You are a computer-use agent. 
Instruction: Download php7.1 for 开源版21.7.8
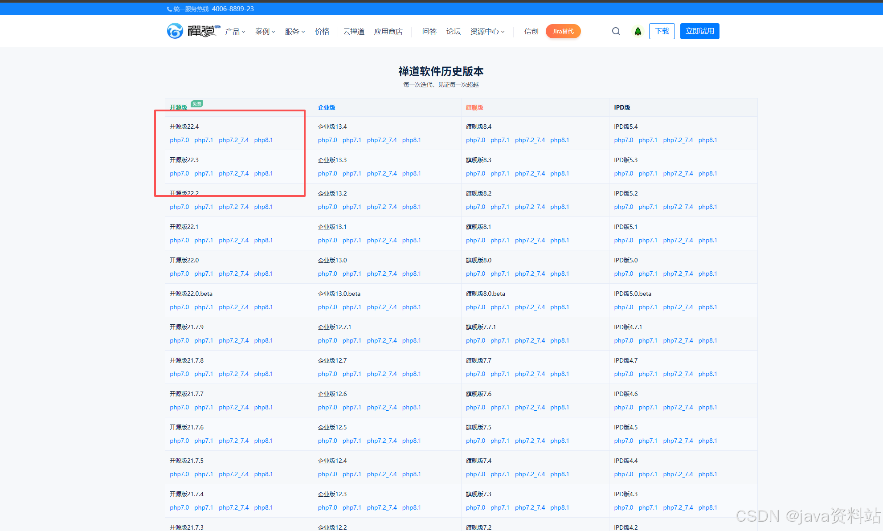[204, 374]
